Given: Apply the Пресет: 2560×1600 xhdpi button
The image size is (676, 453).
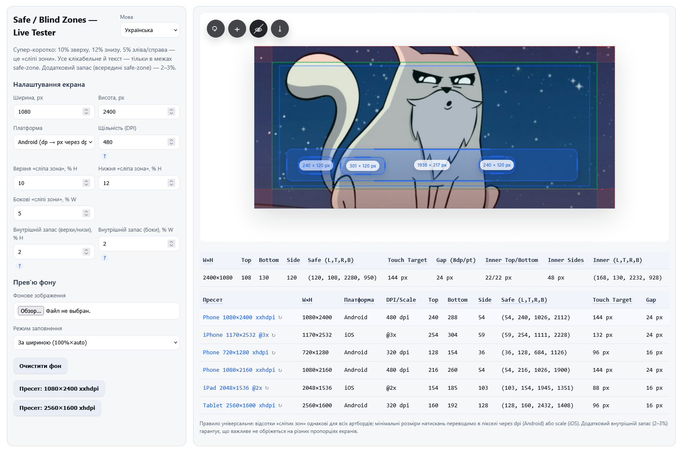Looking at the screenshot, I should pyautogui.click(x=57, y=408).
